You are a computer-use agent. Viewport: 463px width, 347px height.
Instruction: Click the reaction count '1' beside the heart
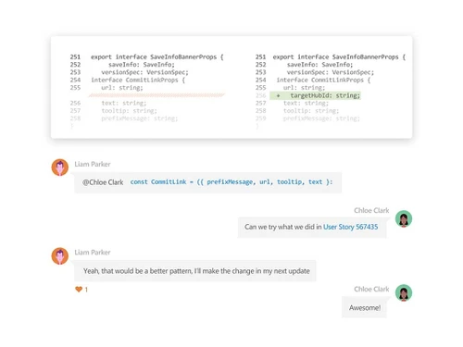(86, 290)
